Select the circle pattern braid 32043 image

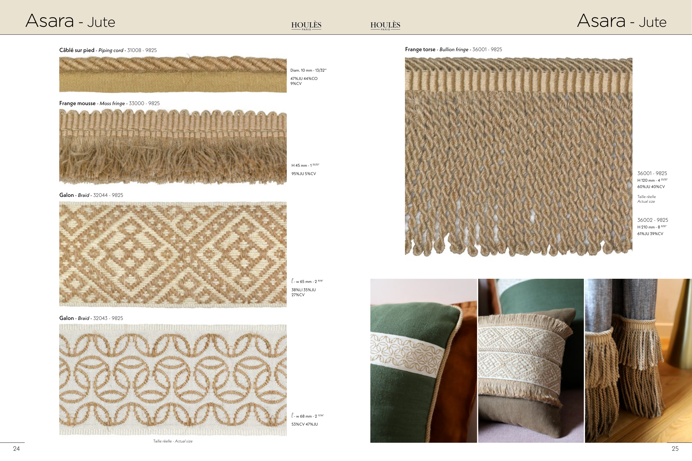pos(173,380)
